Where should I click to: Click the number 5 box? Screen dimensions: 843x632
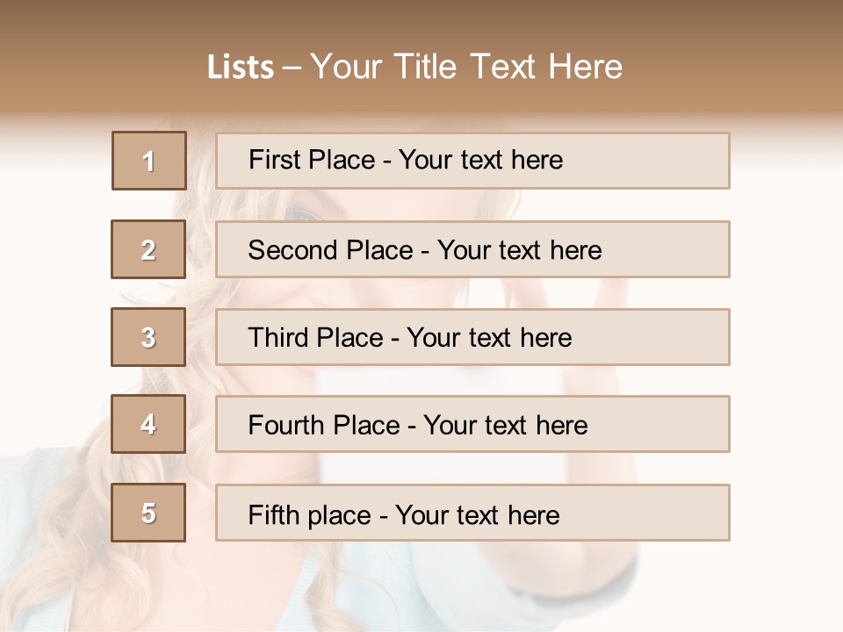pos(148,513)
